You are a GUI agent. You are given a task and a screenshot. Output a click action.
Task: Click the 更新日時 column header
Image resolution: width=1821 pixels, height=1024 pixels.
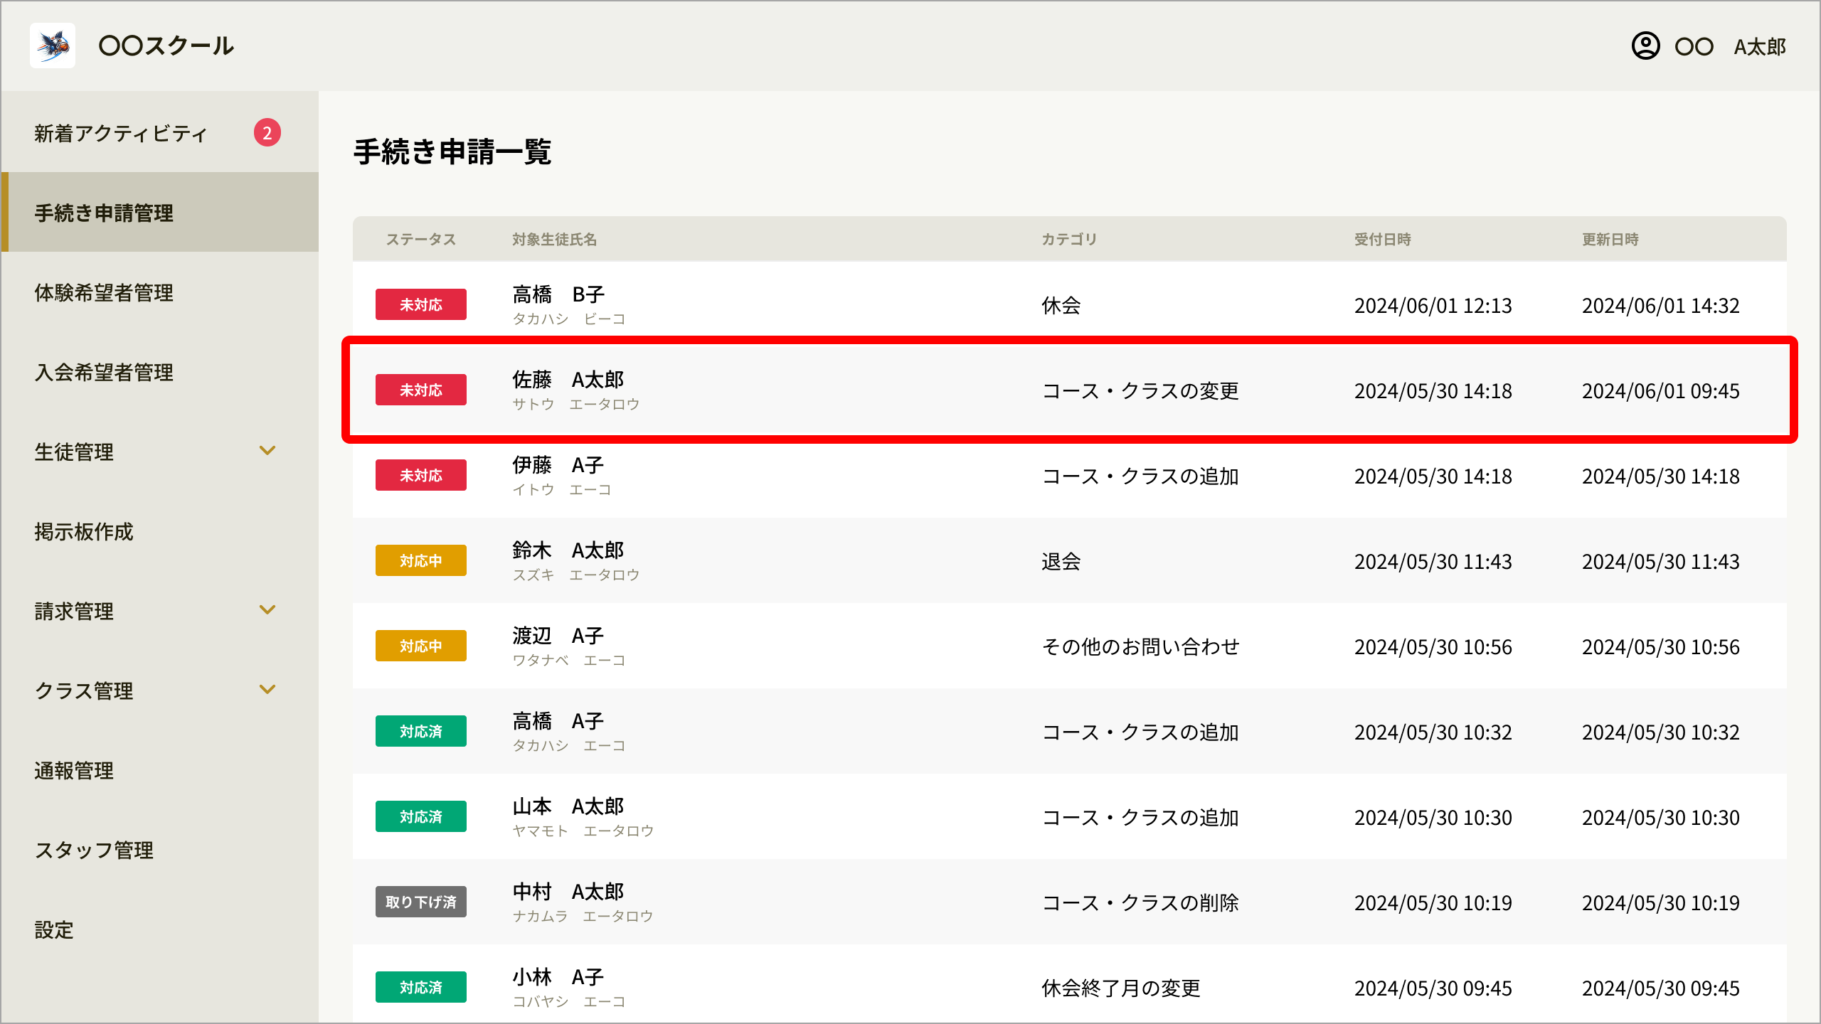(1610, 239)
